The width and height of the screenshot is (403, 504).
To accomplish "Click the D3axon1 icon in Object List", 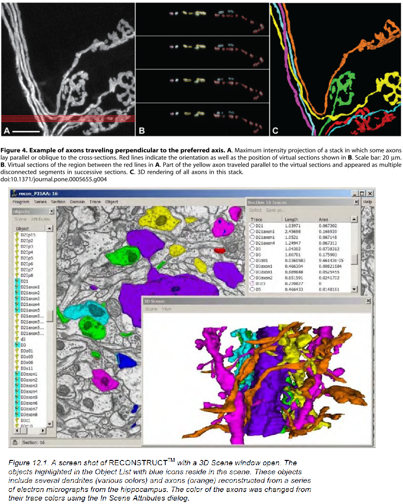I will pyautogui.click(x=17, y=374).
